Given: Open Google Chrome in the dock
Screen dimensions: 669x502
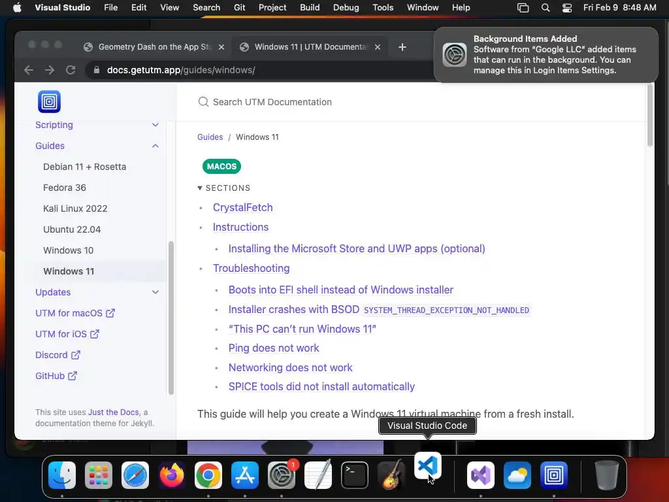Looking at the screenshot, I should click(x=208, y=475).
